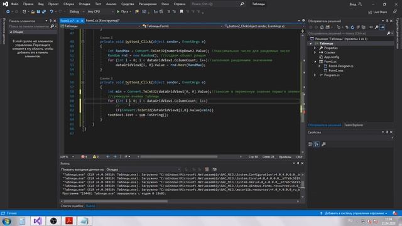The height and width of the screenshot is (226, 402).
Task: Open the Сборка menu
Action: 68,4
